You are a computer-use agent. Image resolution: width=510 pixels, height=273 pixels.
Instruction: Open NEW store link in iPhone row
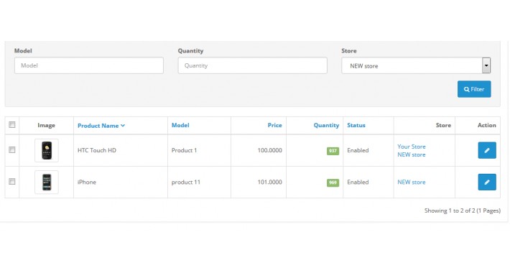point(412,182)
